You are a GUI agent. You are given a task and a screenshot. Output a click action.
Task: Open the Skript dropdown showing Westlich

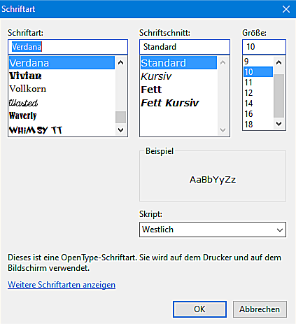[x=213, y=230]
